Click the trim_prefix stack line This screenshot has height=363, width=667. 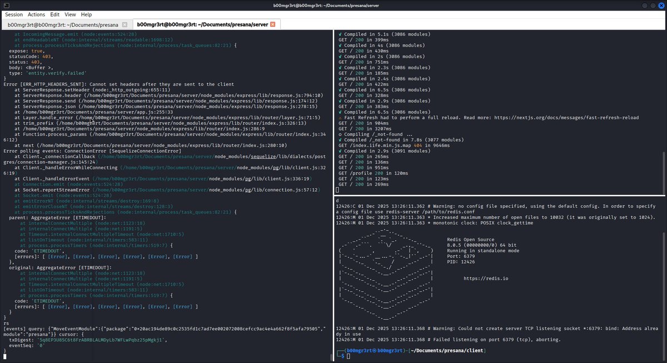click(x=162, y=123)
